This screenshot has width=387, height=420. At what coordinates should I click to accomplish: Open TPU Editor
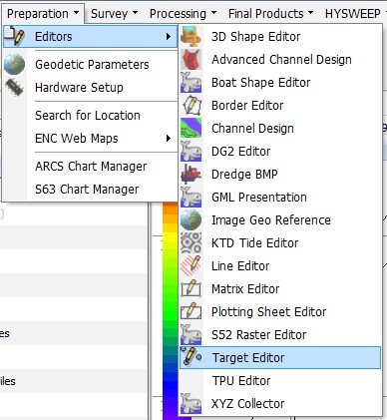tap(241, 380)
